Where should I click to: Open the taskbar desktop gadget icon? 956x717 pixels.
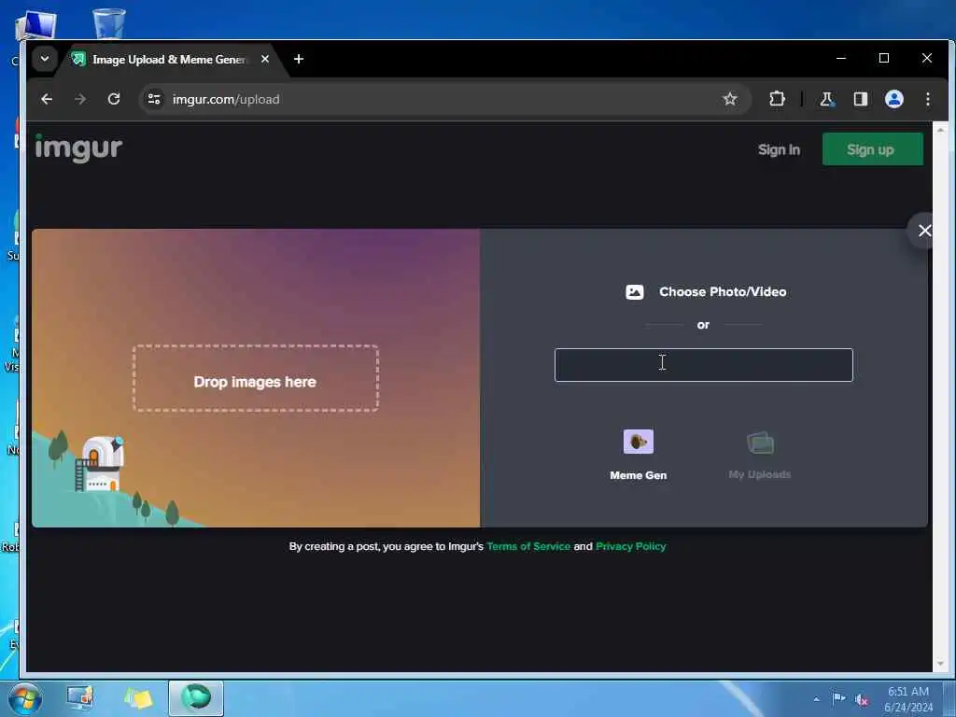point(79,698)
